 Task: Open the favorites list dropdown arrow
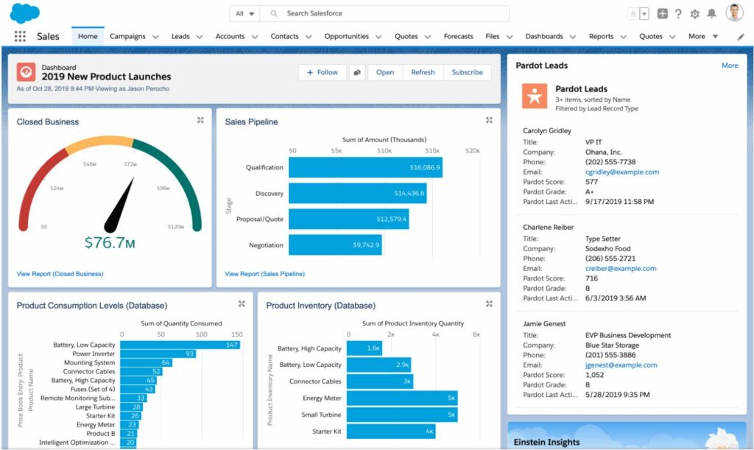coord(644,14)
